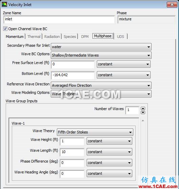Select the Multiphase tab
The height and width of the screenshot is (189, 179).
click(x=103, y=36)
